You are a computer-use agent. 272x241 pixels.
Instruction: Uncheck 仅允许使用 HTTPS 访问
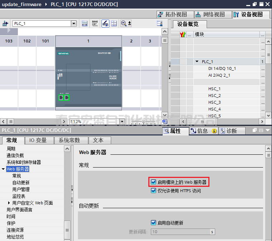point(154,191)
